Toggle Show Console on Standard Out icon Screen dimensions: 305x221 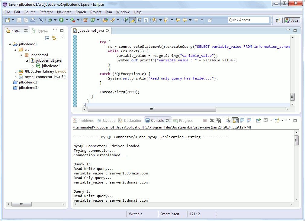click(x=242, y=121)
